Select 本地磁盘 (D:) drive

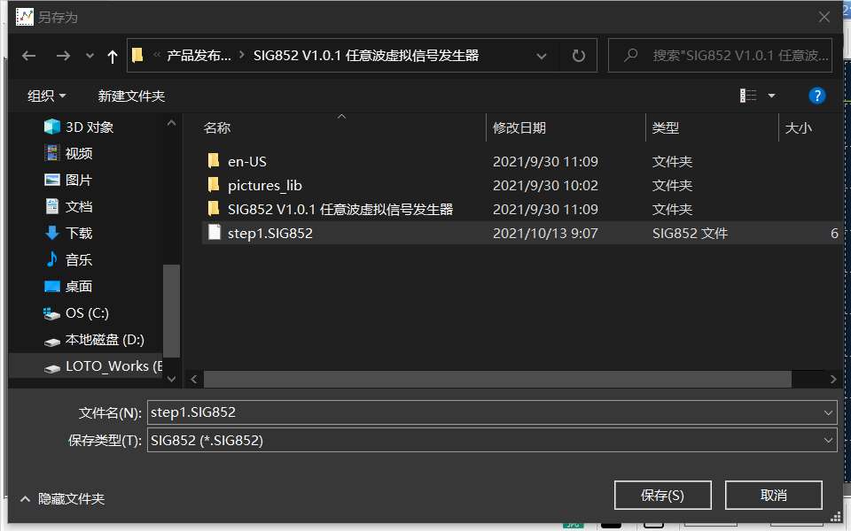pos(94,340)
